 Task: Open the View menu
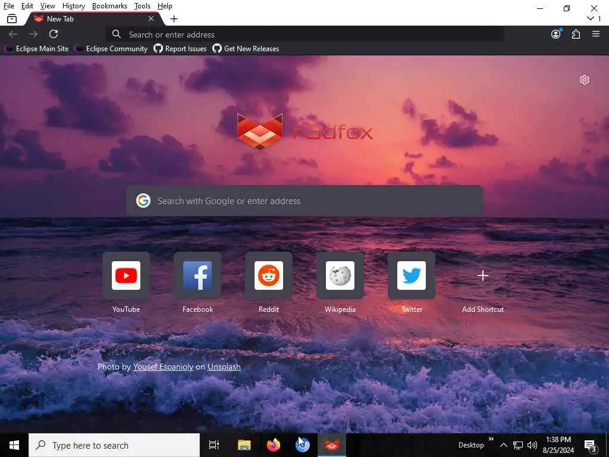48,6
